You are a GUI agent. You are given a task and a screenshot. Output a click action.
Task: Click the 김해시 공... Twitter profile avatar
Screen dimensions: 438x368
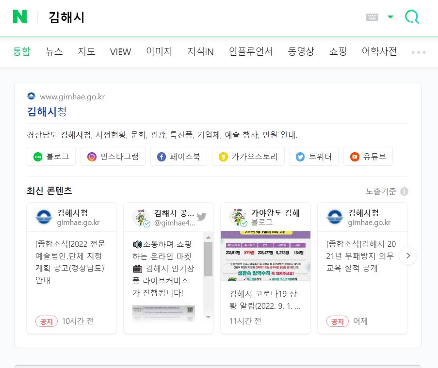tap(141, 217)
